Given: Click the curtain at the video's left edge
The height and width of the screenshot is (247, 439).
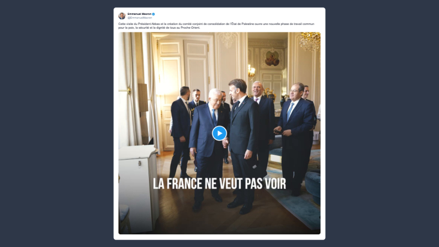Looking at the screenshot, I should click(x=131, y=90).
